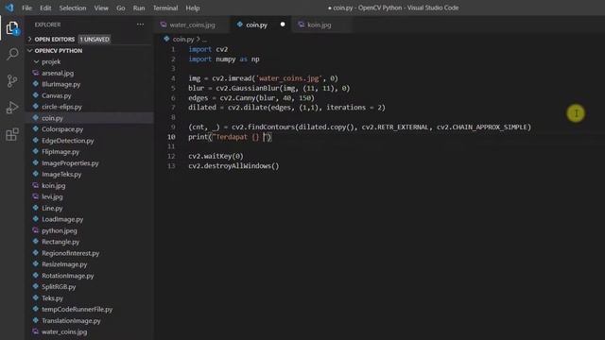Open the Edit menu

click(45, 8)
